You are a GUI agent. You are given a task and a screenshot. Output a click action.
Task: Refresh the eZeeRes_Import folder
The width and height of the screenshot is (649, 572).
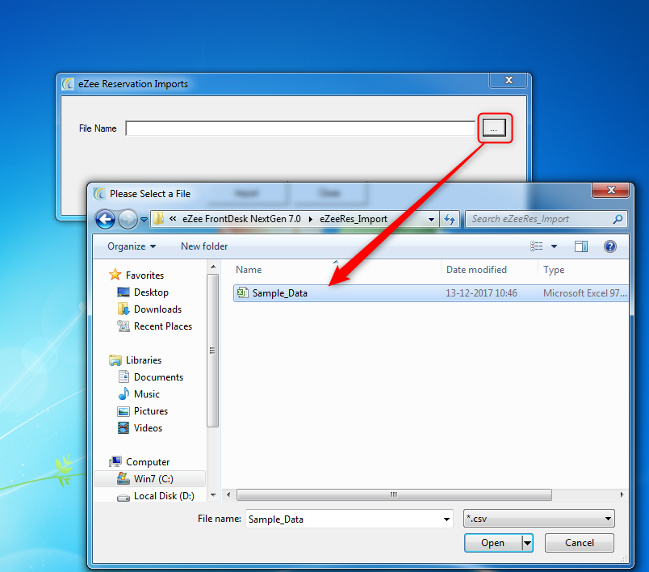[x=450, y=219]
